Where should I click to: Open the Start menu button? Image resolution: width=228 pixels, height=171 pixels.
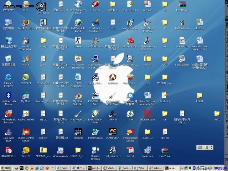point(6,168)
